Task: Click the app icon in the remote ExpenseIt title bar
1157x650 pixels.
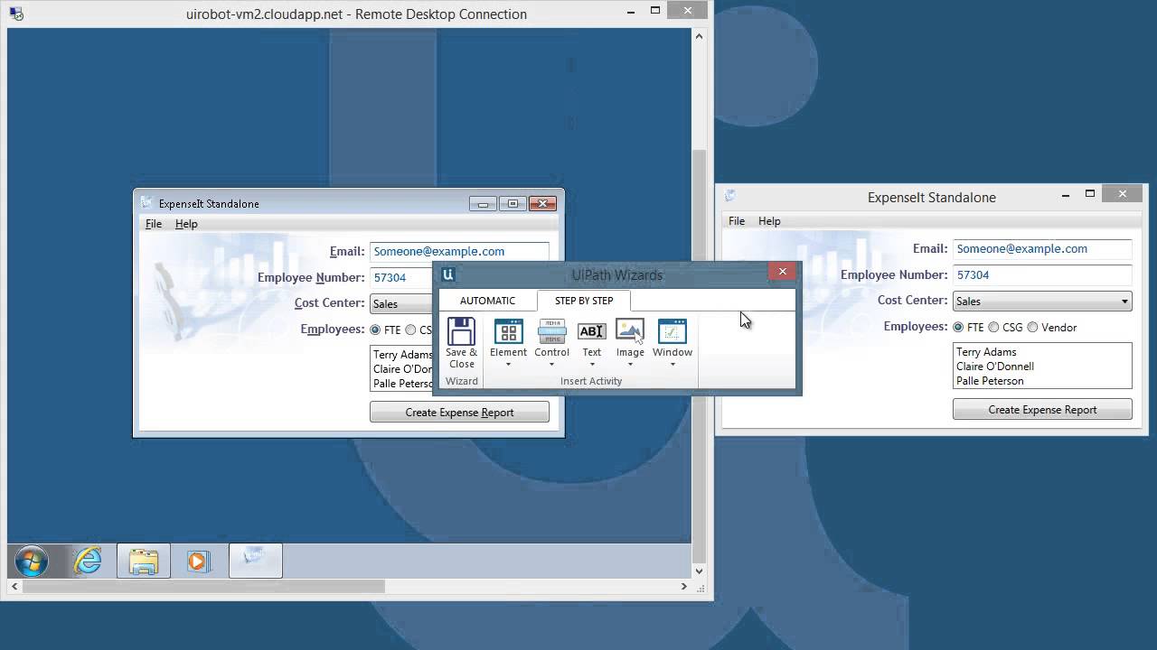Action: point(146,203)
